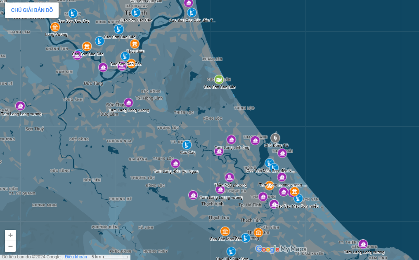Click the orange Thủy thần temple marker
Viewport: 419px width, 260px height.
[135, 44]
